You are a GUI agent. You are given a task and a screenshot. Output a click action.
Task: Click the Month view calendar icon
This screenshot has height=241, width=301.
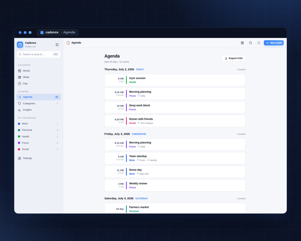pyautogui.click(x=20, y=71)
